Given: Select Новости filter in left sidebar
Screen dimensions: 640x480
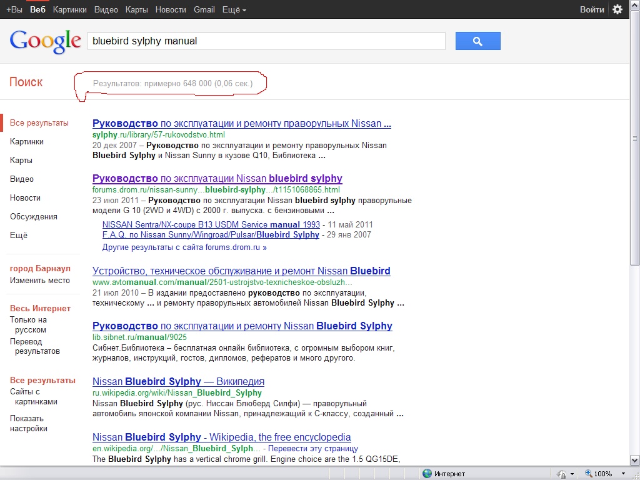Looking at the screenshot, I should [x=25, y=198].
